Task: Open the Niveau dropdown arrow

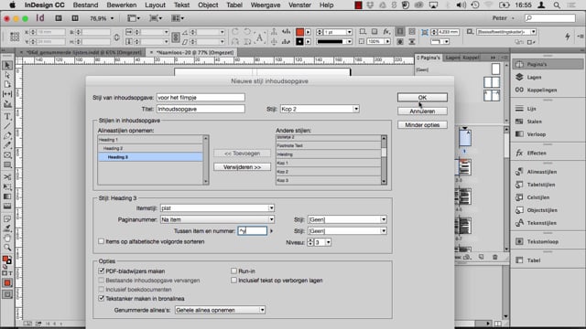Action: [x=328, y=242]
